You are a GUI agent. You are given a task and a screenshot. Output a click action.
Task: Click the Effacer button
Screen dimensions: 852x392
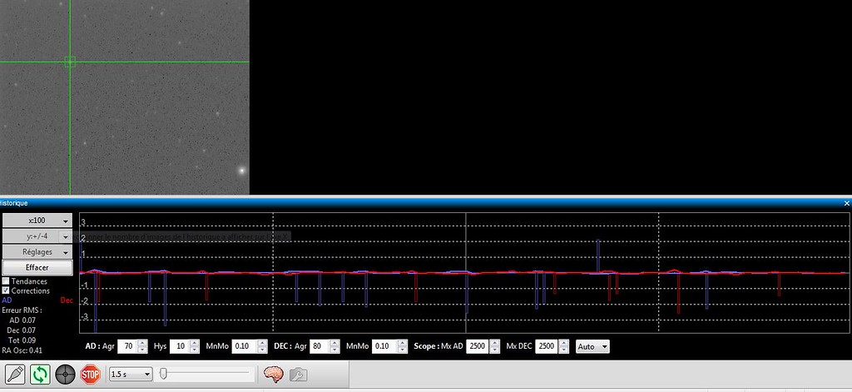[37, 267]
